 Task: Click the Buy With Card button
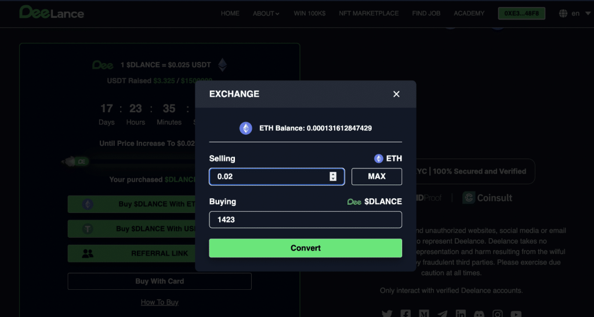coord(160,281)
